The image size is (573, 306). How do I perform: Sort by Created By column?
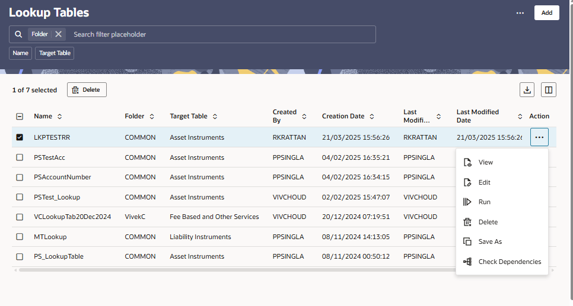click(304, 117)
